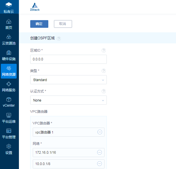Click the 创建OSPF区域 heading text
This screenshot has height=169, width=176.
pos(42,38)
